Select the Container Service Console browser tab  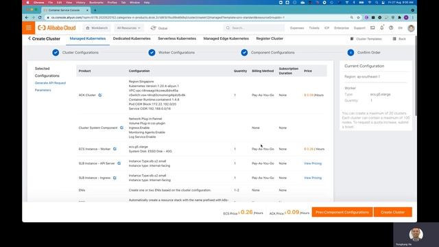coord(66,10)
